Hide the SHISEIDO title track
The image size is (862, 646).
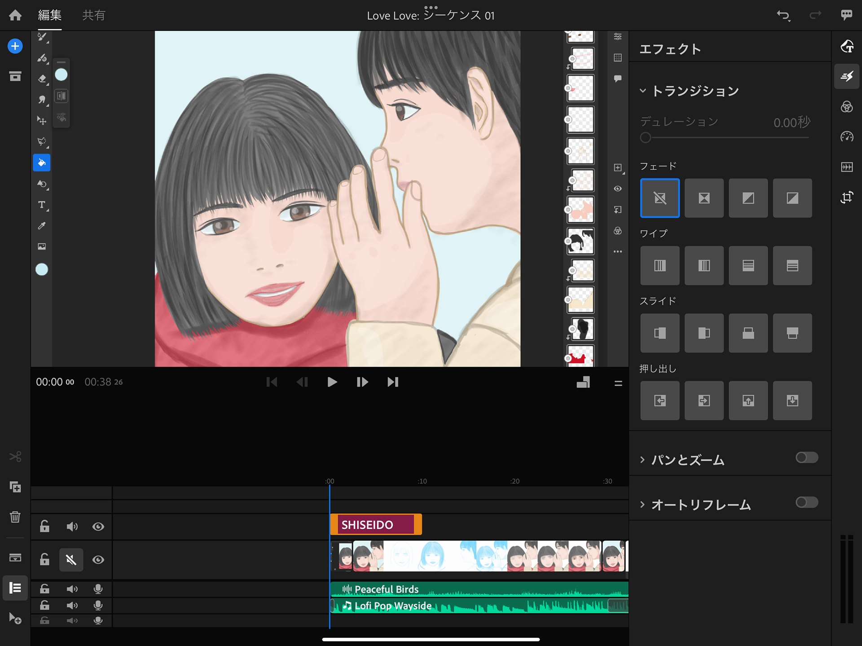tap(98, 527)
